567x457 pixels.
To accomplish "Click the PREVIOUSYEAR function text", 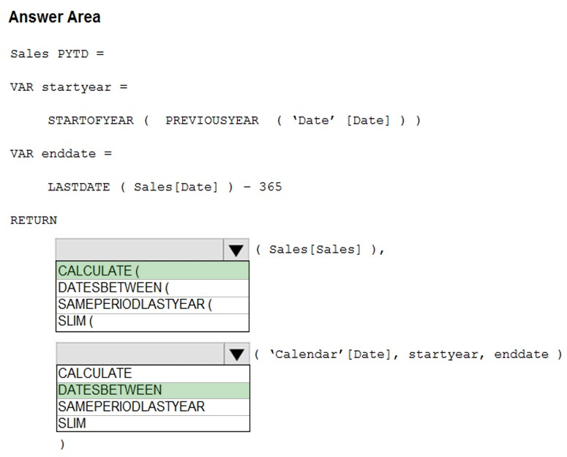I will tap(212, 120).
